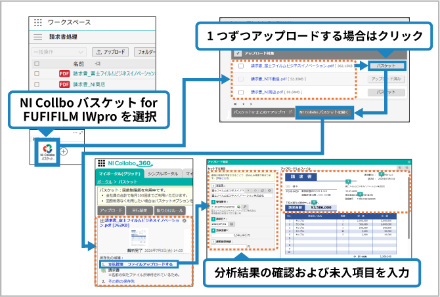Viewport: 440px width, 297px height.
Task: Click the invoice thumbnail in basket
Action: coord(139,238)
